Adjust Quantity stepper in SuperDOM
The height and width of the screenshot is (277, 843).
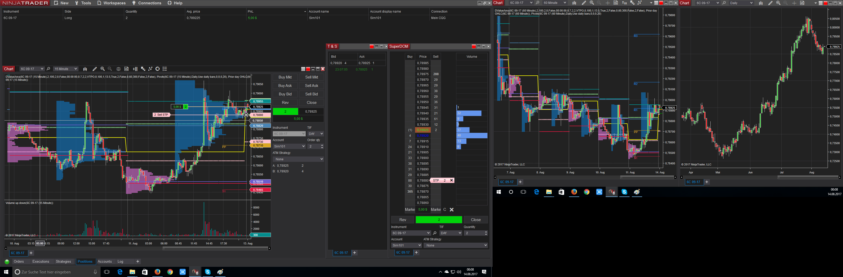pos(486,233)
